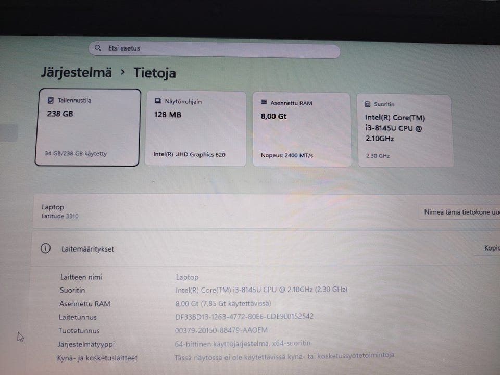Select the product ID 00379-20150-88479-AAOEM
This screenshot has width=500, height=375.
221,330
